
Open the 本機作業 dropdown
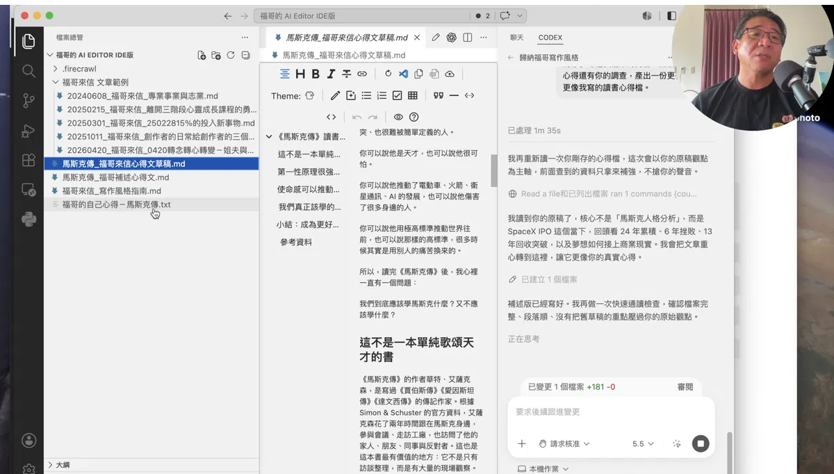pos(543,469)
